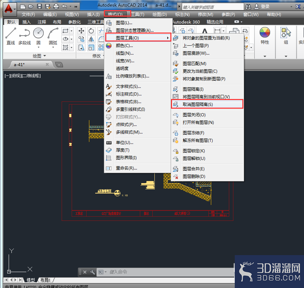This screenshot has width=304, height=288.
Task: Click the Hatch tool icon
Action: click(65, 47)
